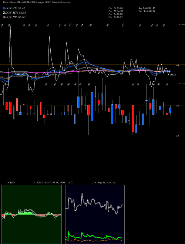Click the chart title naming MunafaSutra.com
Image resolution: width=185 pixels, height=244 pixels.
[37, 3]
